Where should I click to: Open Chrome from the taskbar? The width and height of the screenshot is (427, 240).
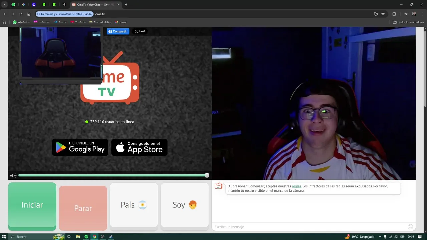tap(94, 237)
